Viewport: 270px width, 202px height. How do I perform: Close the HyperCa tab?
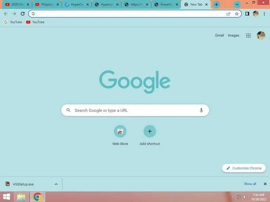click(x=88, y=4)
